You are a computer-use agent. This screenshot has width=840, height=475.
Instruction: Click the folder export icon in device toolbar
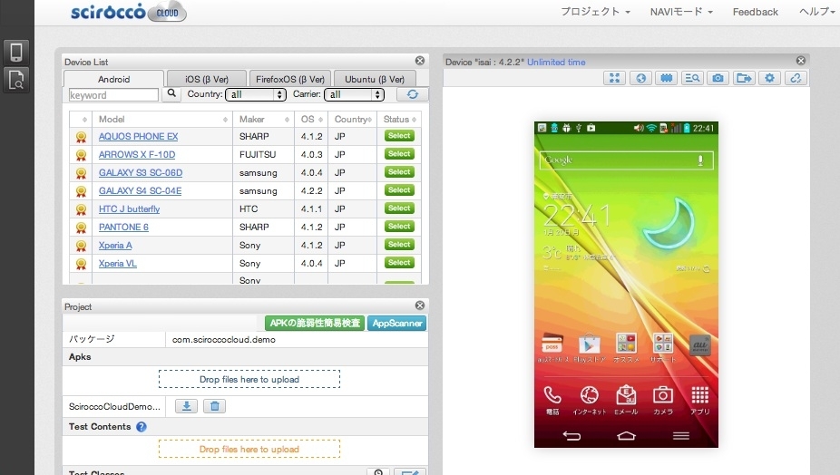point(744,78)
